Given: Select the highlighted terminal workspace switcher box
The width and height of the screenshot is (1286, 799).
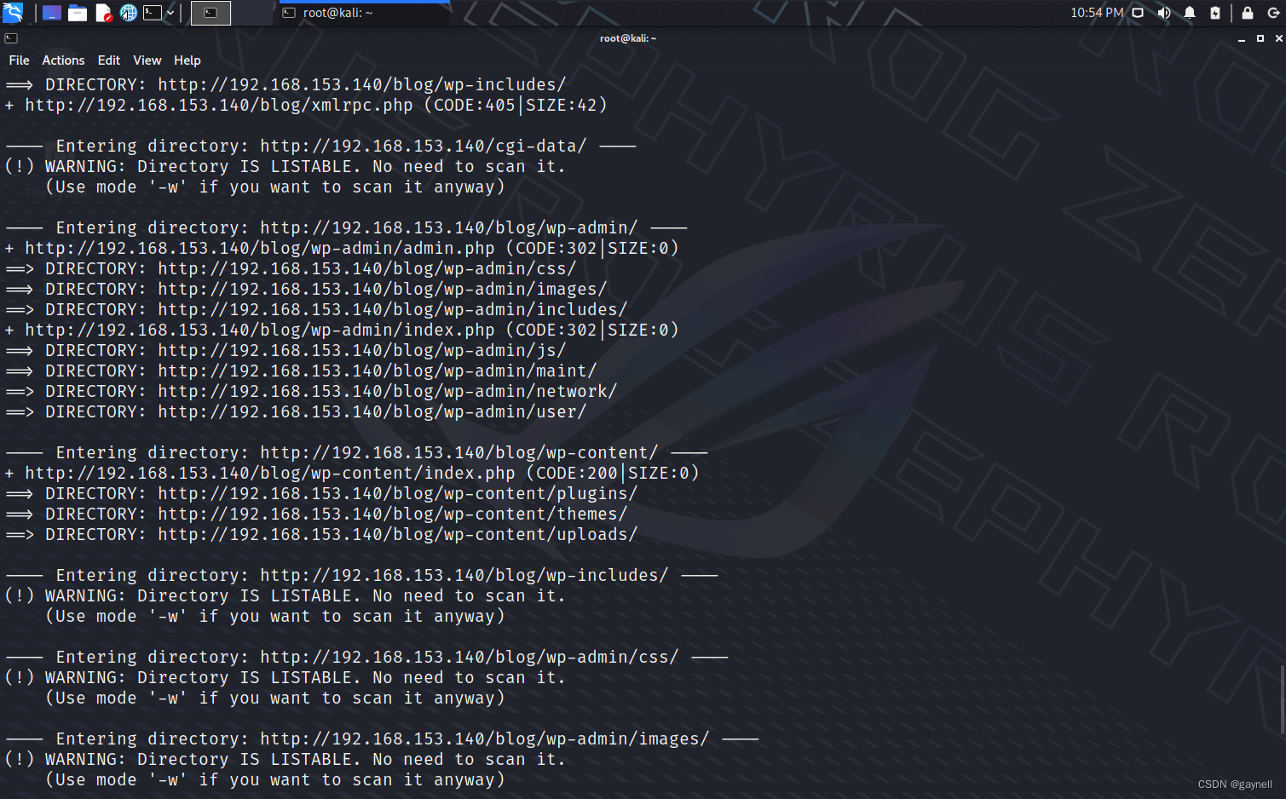Looking at the screenshot, I should pos(210,13).
